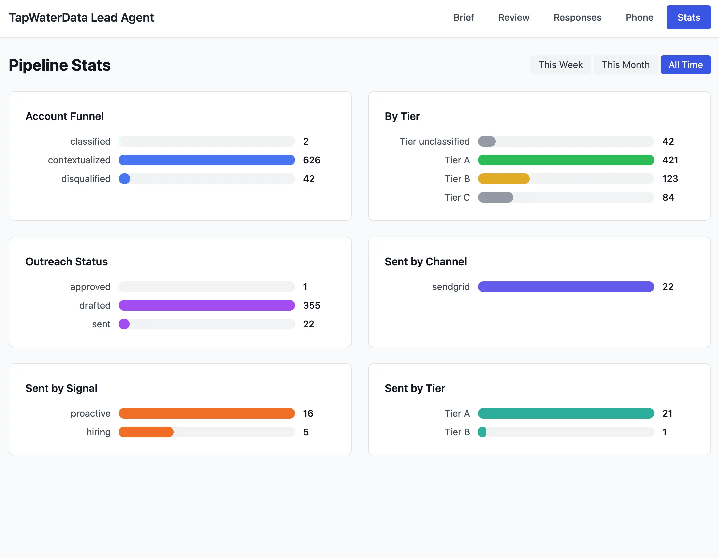Click the Tier A bar in Sent by Tier

566,413
